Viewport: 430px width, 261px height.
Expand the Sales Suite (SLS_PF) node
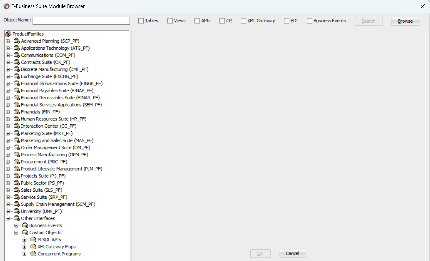click(x=8, y=190)
